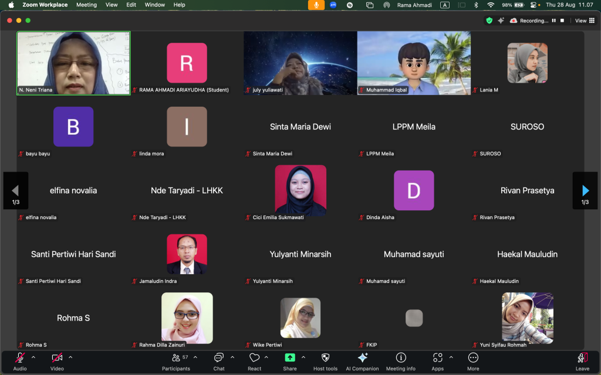Unmute microphone with Audio button
The image size is (601, 375).
[x=20, y=361]
